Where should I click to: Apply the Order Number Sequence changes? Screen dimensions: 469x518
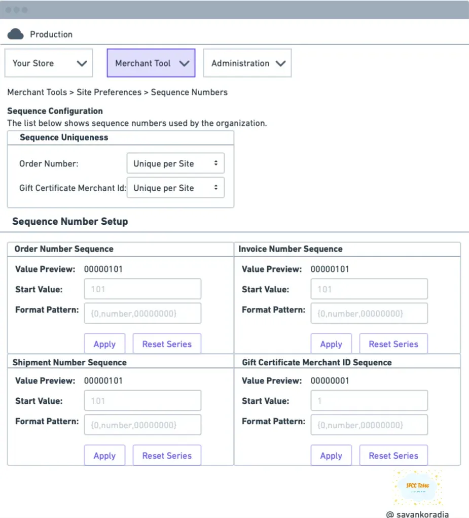pyautogui.click(x=104, y=343)
